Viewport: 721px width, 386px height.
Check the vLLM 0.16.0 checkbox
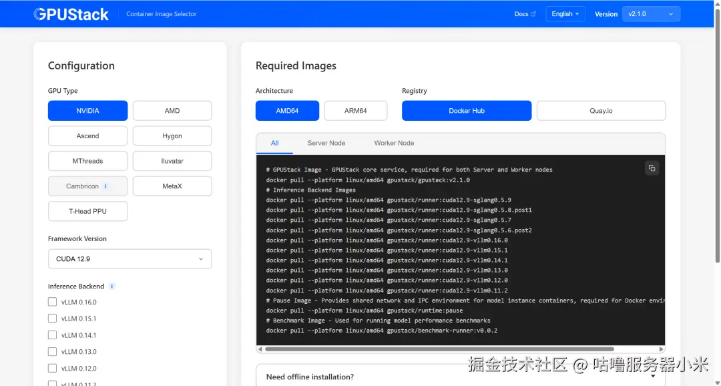pyautogui.click(x=53, y=302)
